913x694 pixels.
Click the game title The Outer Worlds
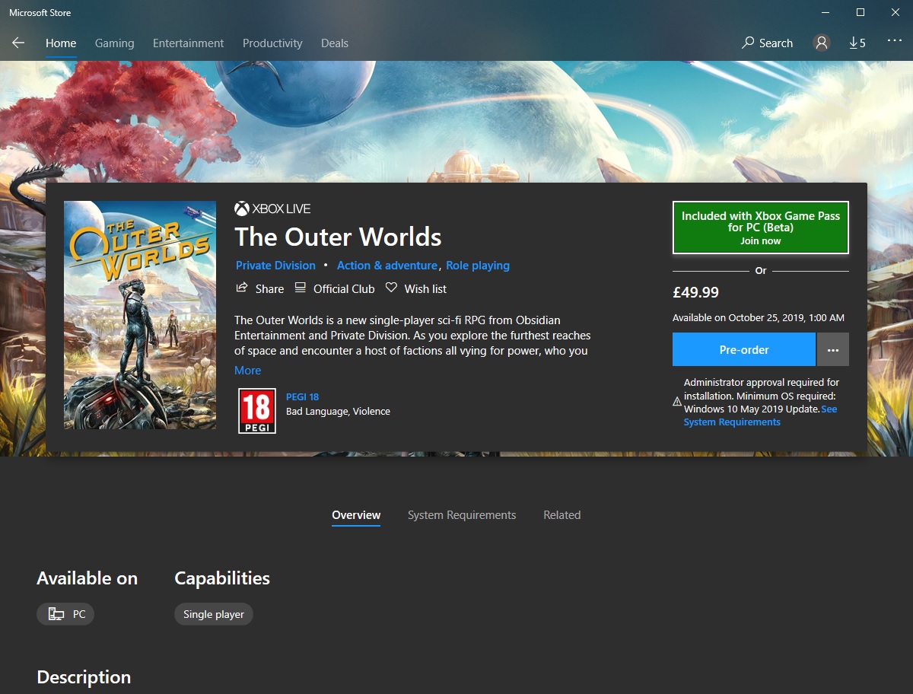click(x=338, y=237)
